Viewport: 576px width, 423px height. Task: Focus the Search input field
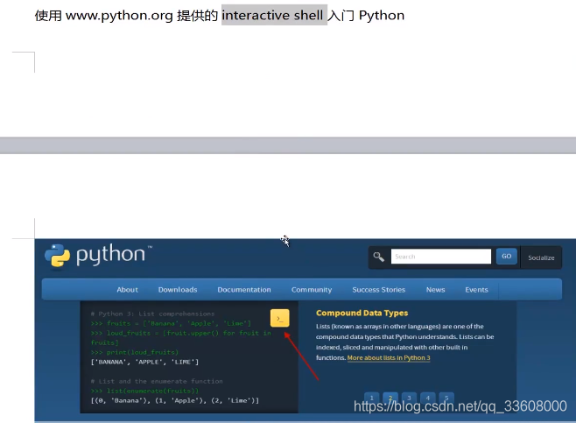(441, 256)
